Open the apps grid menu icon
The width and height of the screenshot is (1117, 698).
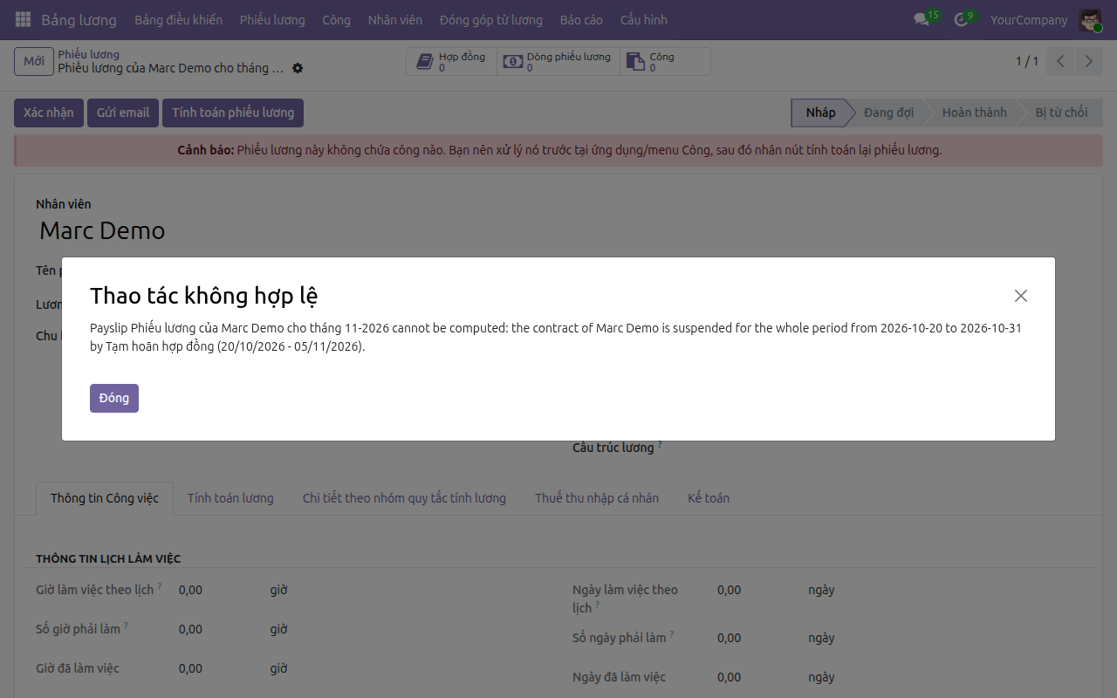[x=23, y=19]
